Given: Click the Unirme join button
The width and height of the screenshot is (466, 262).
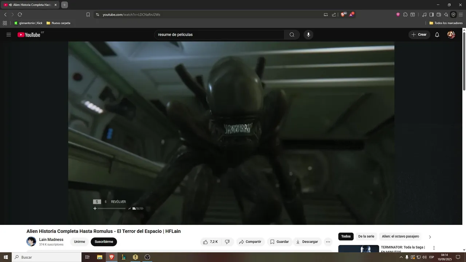Looking at the screenshot, I should coord(79,242).
